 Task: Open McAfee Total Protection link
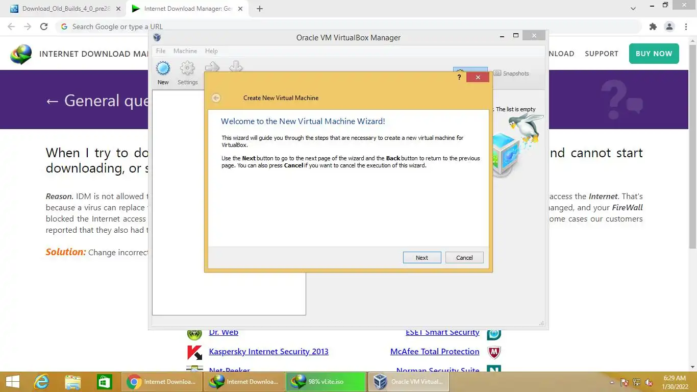[x=435, y=352]
